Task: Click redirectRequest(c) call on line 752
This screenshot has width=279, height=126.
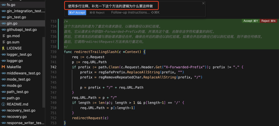Action: point(90,118)
